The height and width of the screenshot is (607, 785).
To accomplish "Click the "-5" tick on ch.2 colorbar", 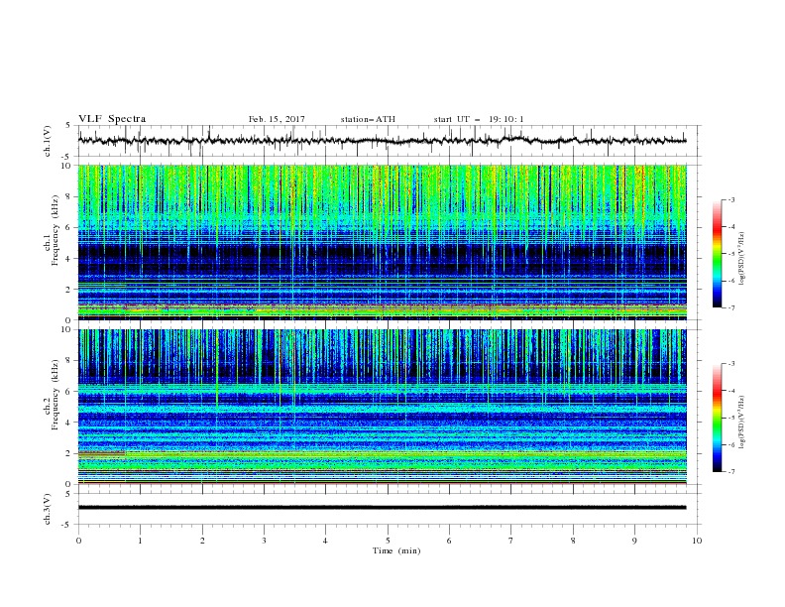I will (x=730, y=418).
